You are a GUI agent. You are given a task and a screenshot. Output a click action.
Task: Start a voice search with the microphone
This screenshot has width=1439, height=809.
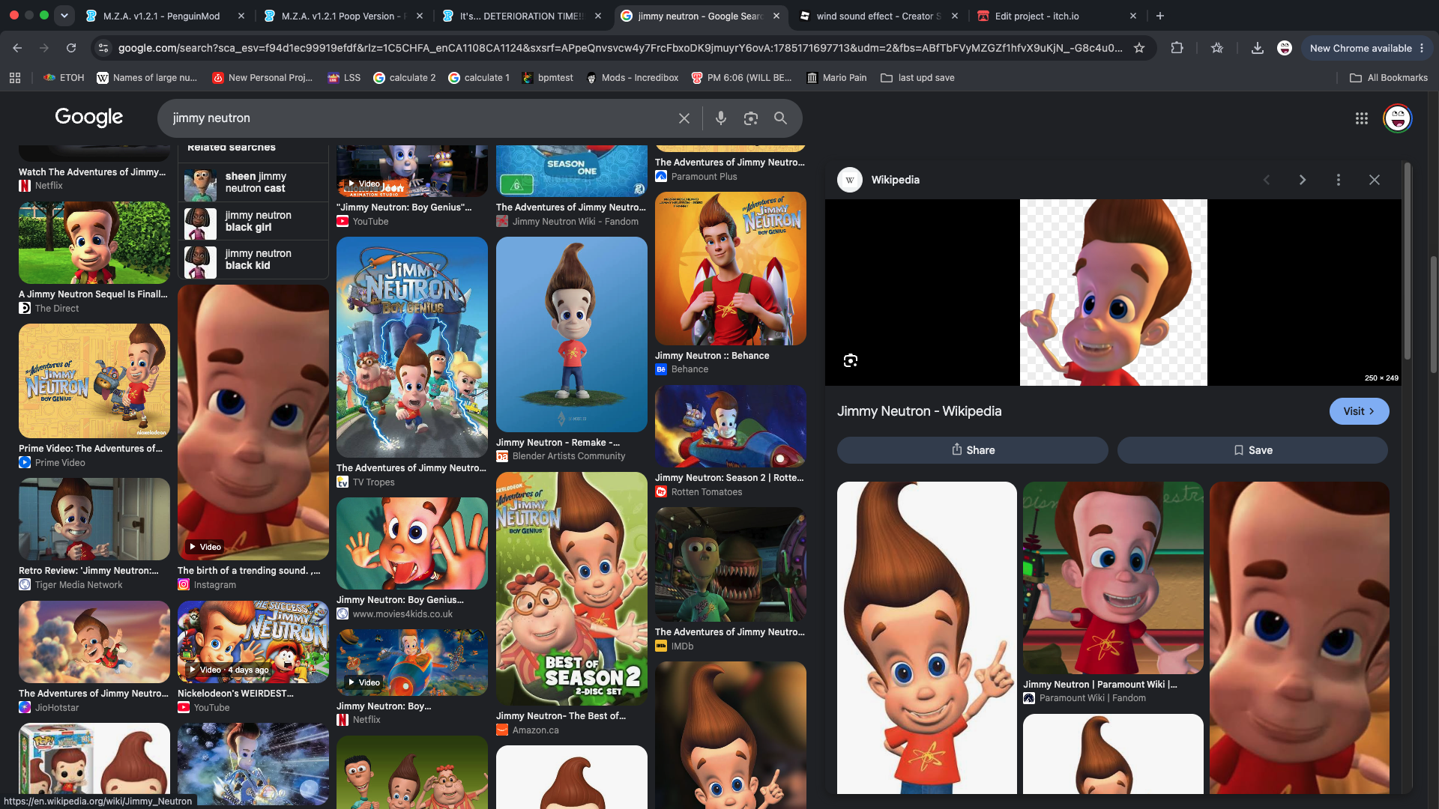tap(720, 118)
